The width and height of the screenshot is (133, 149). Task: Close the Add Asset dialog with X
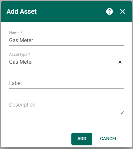pyautogui.click(x=123, y=11)
